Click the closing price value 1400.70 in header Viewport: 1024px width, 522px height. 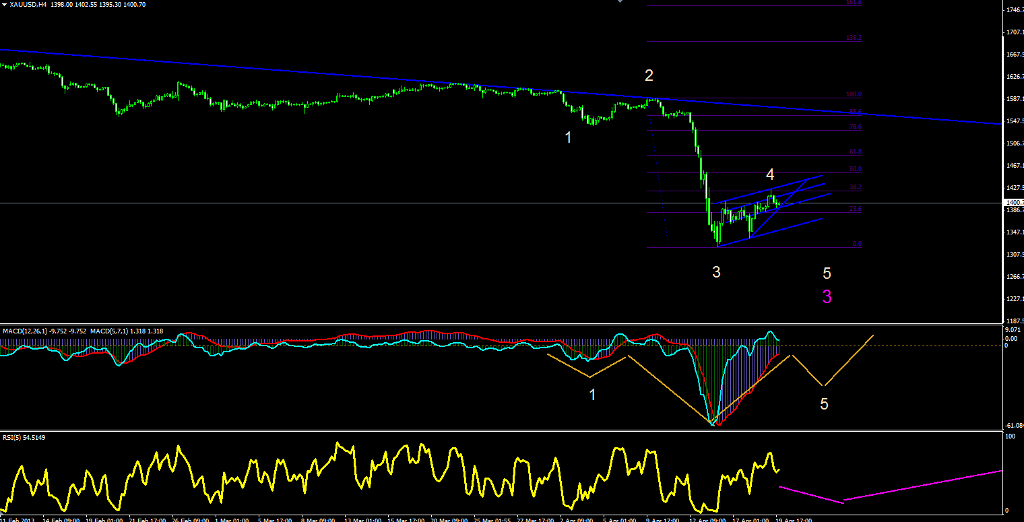[134, 4]
